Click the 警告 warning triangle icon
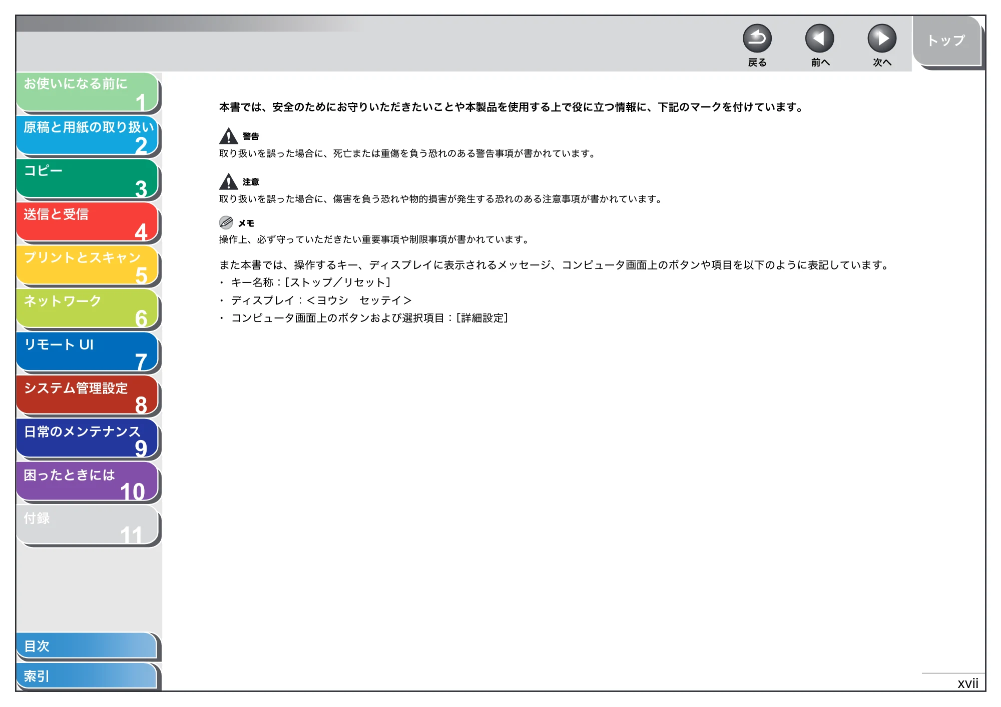This screenshot has height=707, width=1001. click(229, 136)
